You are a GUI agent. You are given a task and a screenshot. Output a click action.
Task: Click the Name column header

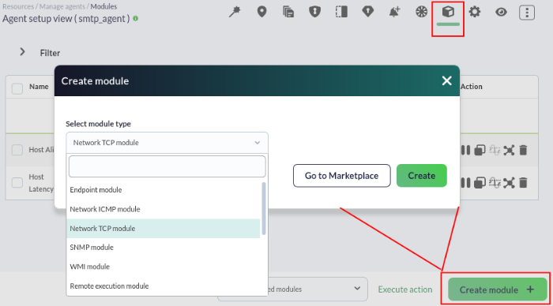39,87
